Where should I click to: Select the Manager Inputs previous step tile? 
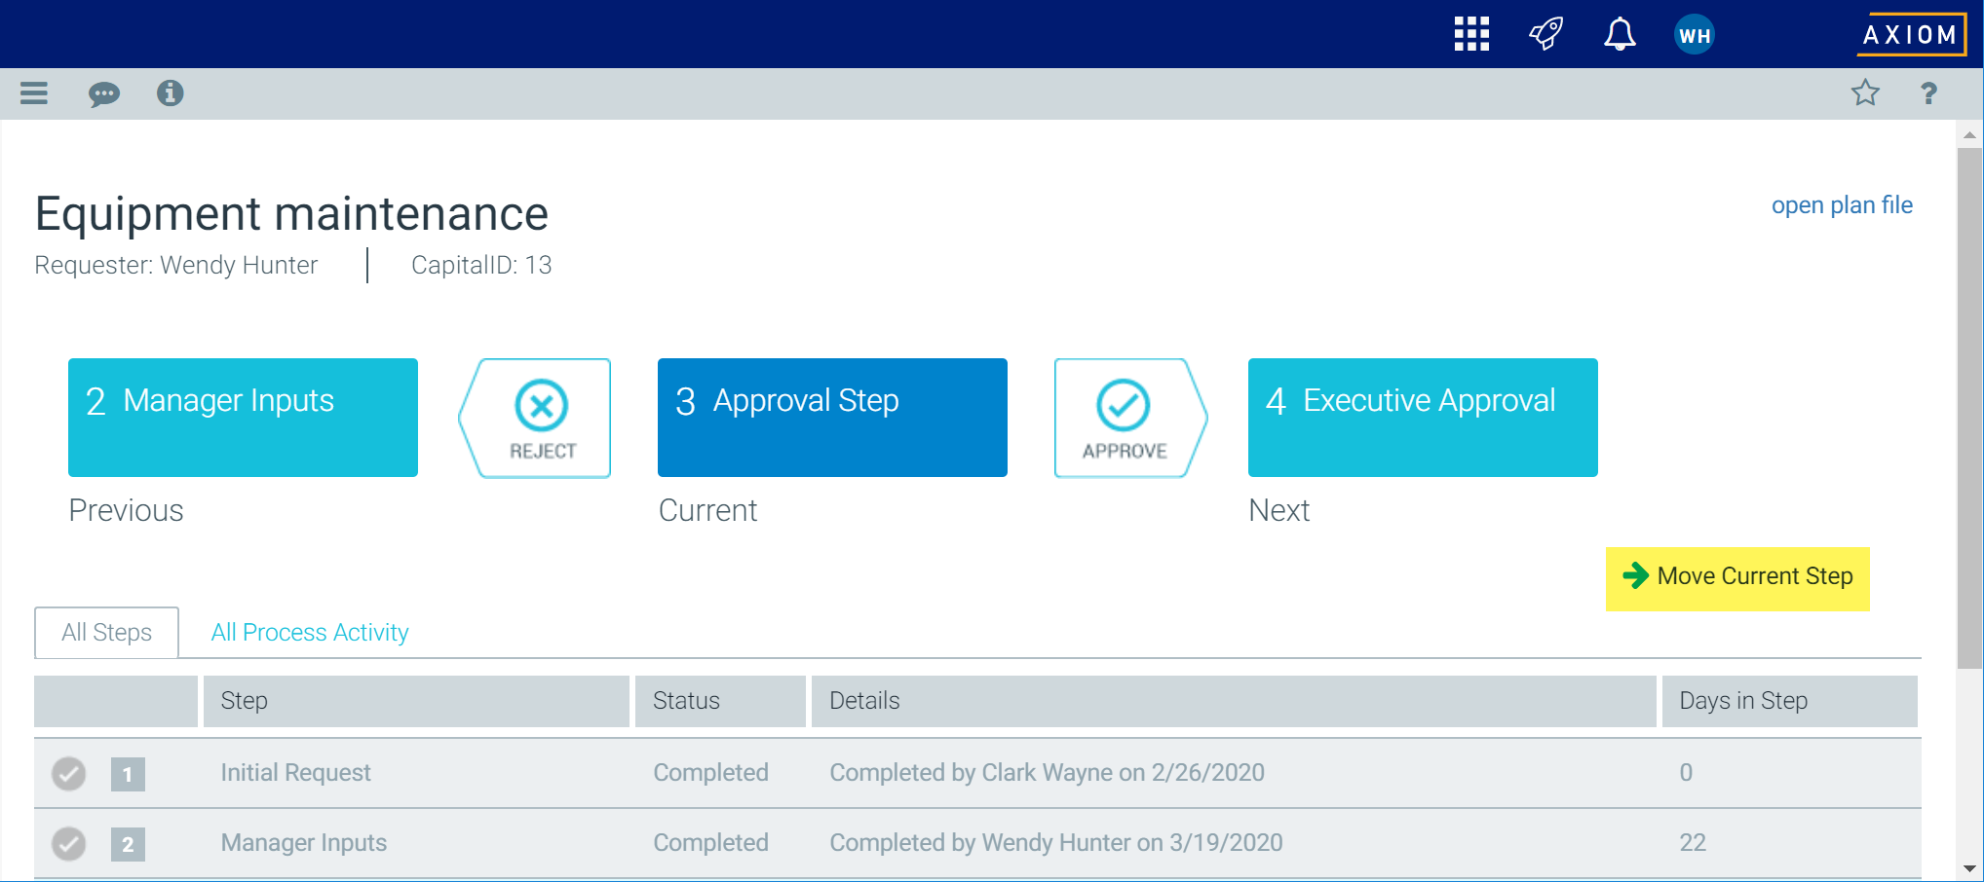(243, 418)
